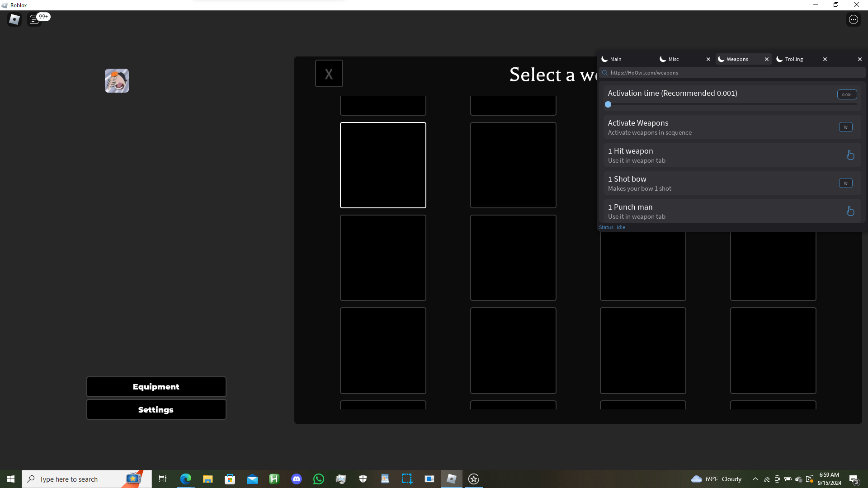Close weapon selection with the X button
Screen dimensions: 868x488
click(329, 74)
